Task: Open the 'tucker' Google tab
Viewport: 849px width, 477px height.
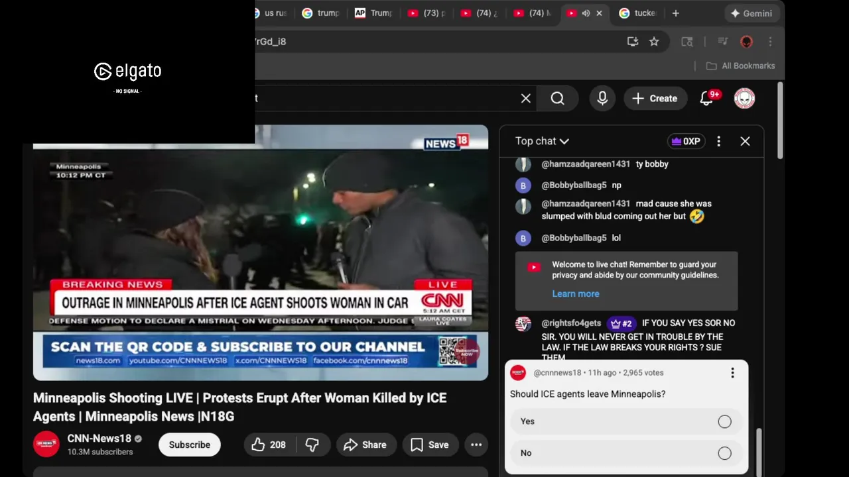Action: (x=638, y=13)
